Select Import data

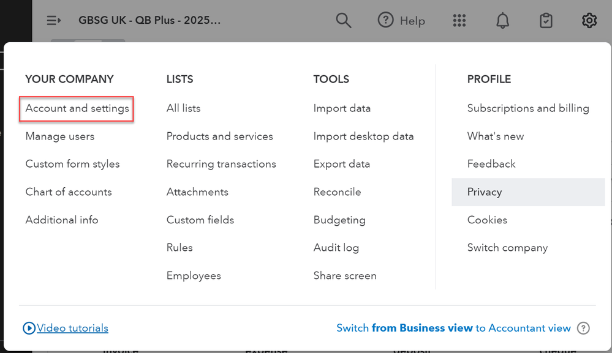point(342,108)
